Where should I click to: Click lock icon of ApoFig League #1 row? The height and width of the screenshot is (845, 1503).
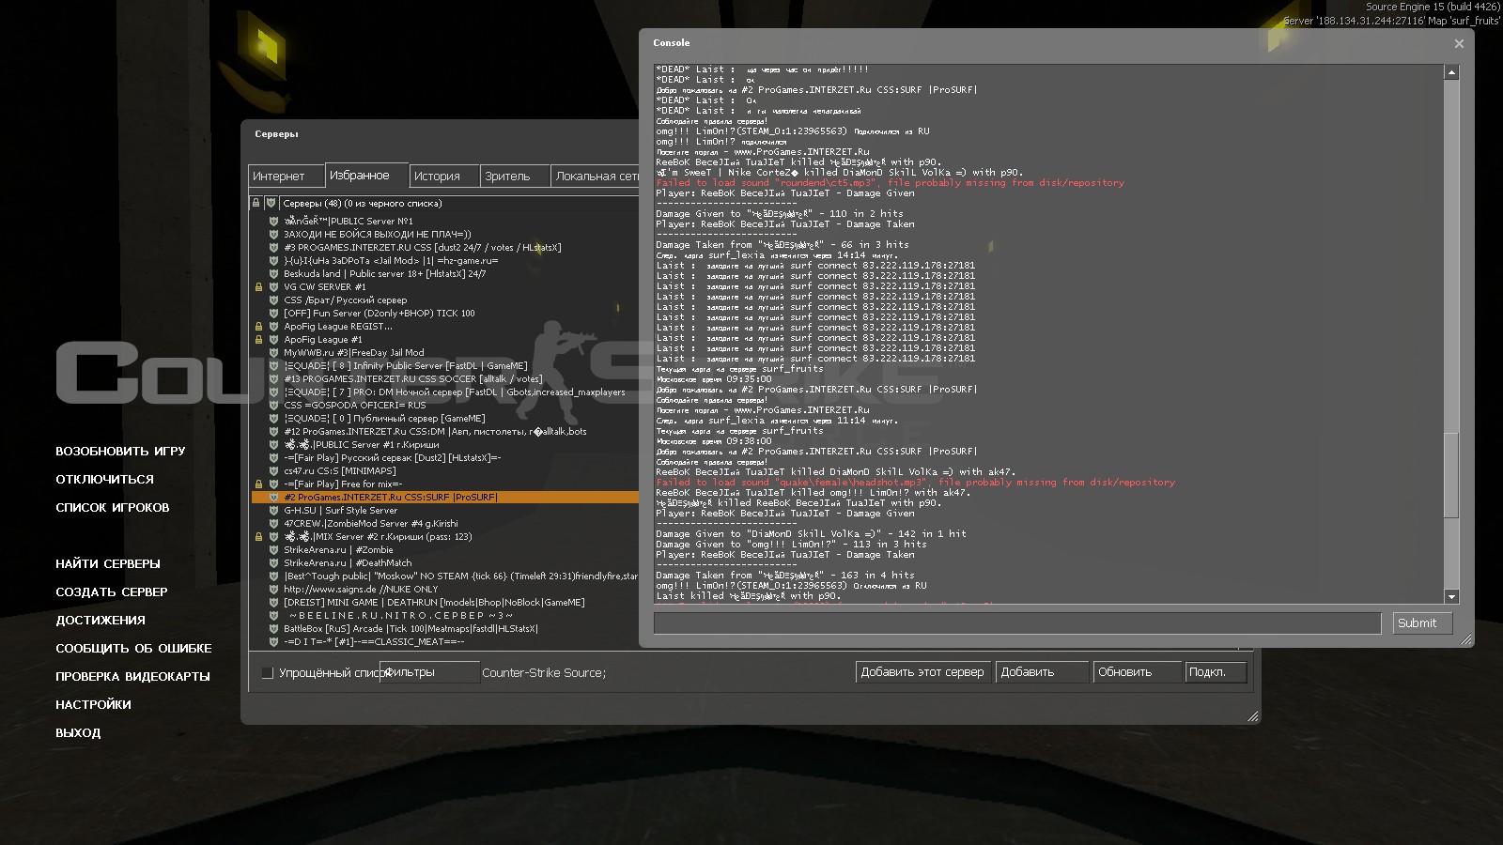tap(258, 340)
